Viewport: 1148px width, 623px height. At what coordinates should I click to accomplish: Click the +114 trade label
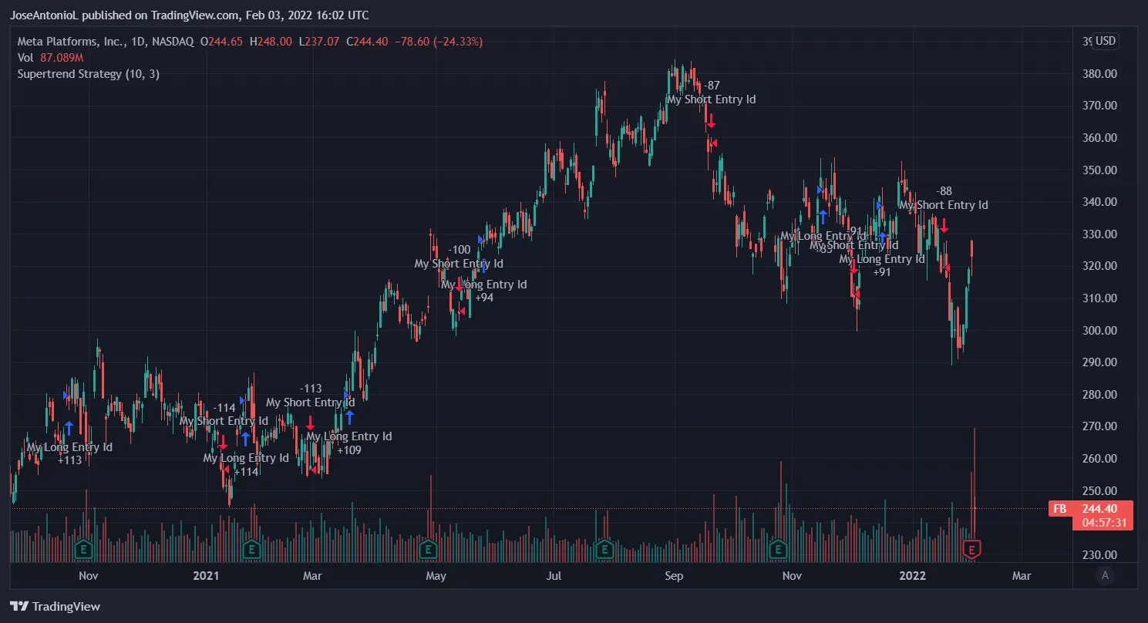247,472
